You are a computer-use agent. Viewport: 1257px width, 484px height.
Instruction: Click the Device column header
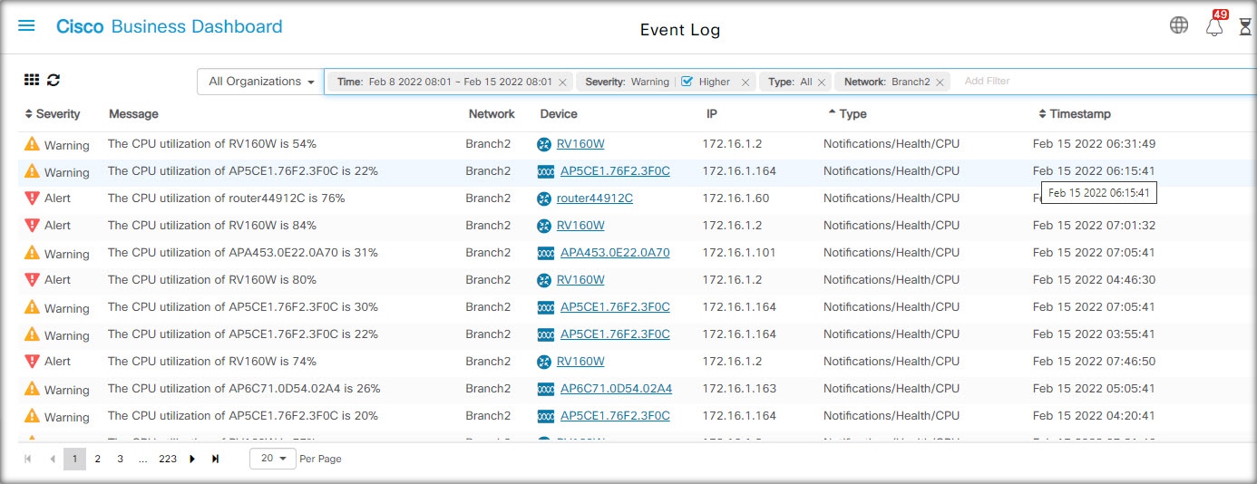pyautogui.click(x=559, y=114)
